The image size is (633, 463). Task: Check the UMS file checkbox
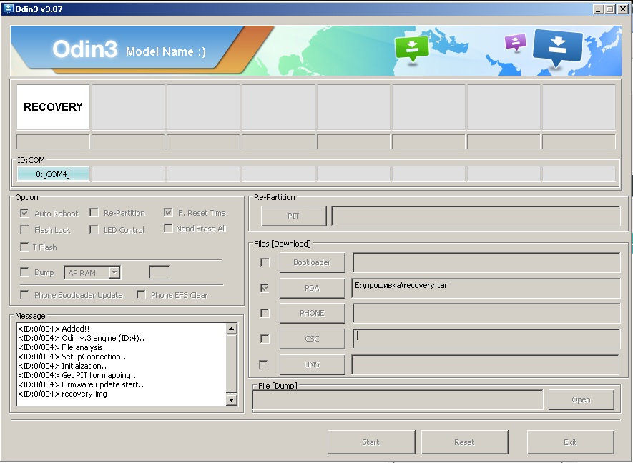point(264,364)
